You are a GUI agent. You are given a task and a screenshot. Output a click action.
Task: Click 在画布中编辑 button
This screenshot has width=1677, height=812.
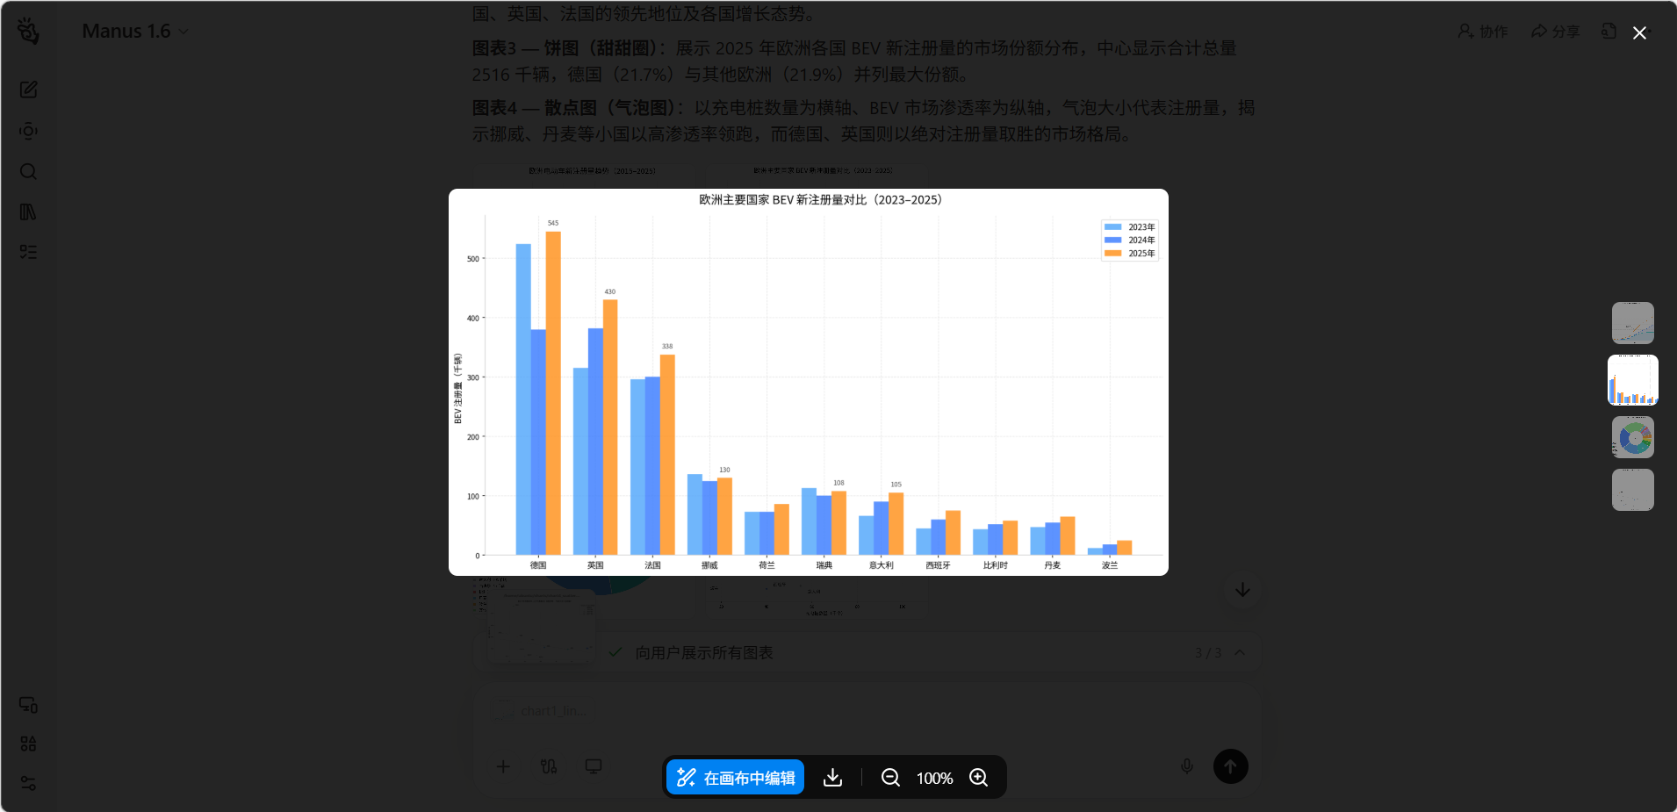pos(736,778)
